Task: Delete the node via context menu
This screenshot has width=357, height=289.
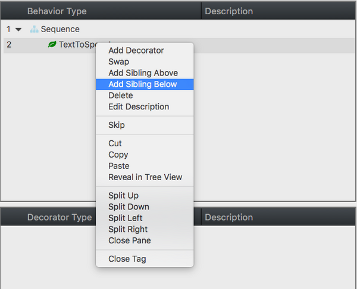Action: tap(120, 96)
